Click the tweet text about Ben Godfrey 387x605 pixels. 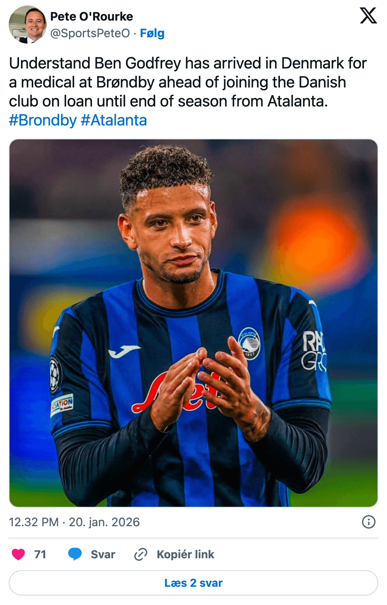(x=188, y=82)
